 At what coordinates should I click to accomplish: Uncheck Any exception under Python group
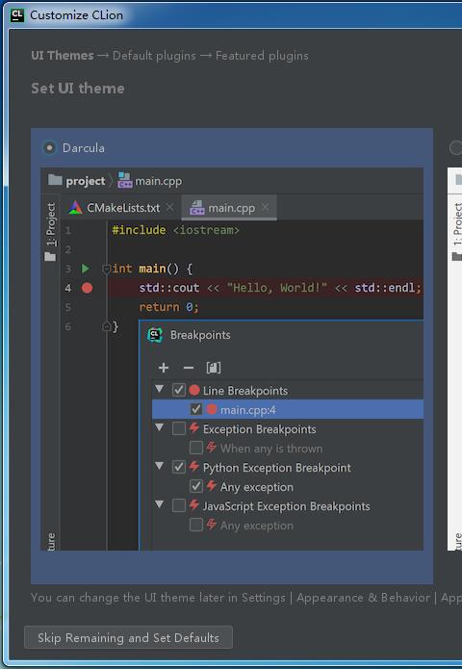[195, 486]
